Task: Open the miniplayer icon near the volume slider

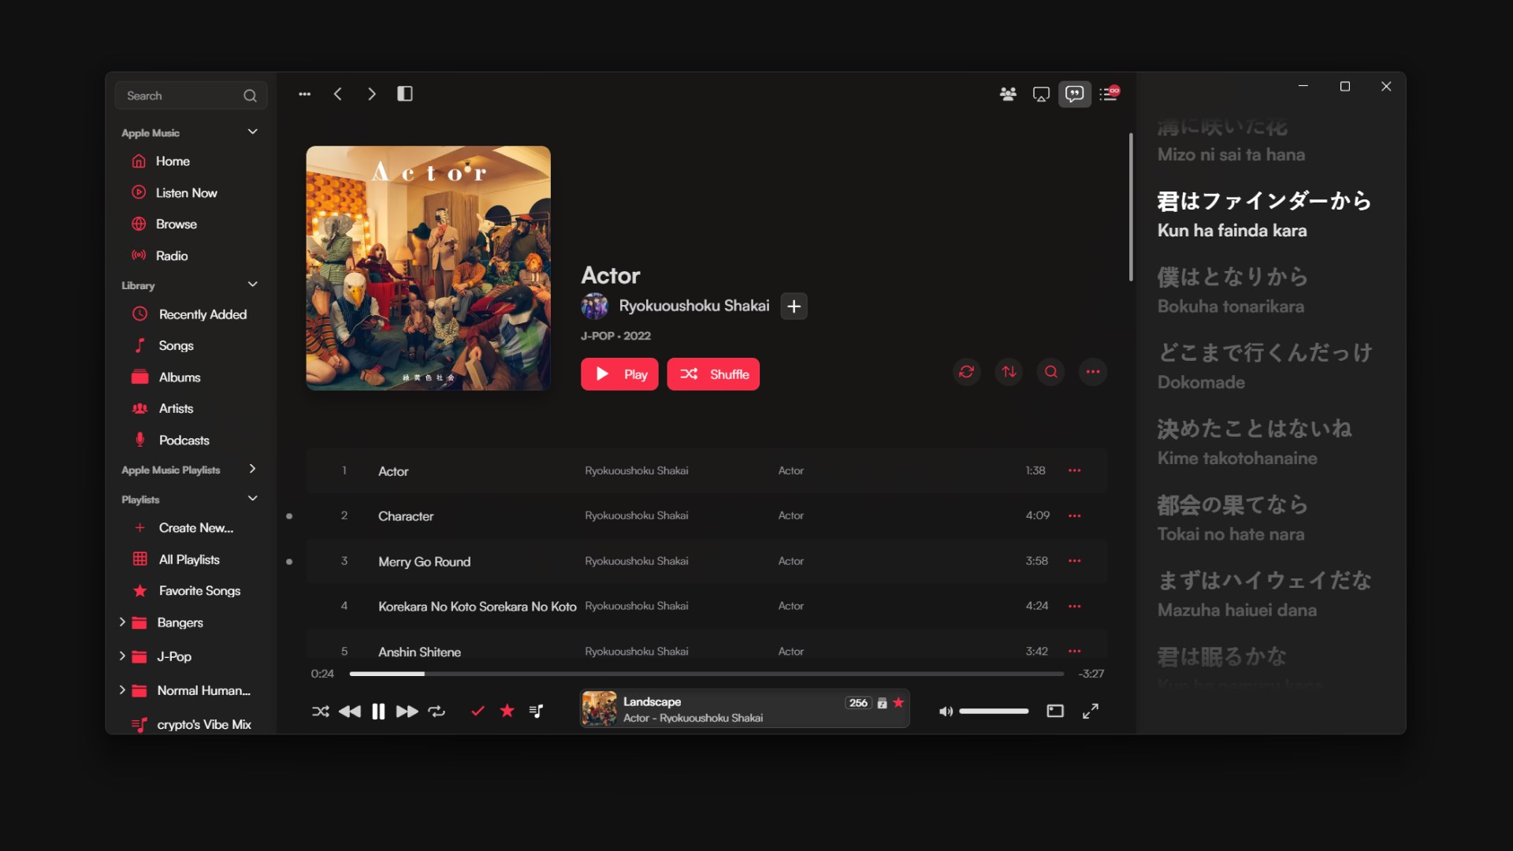Action: [1055, 711]
